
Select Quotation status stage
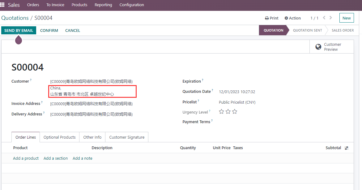[273, 30]
